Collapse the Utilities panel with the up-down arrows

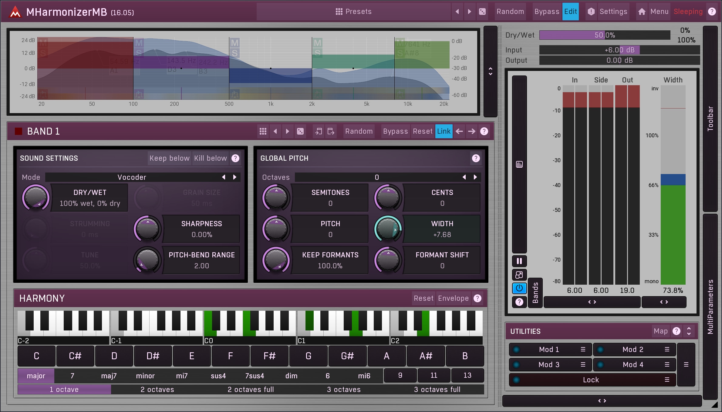689,331
